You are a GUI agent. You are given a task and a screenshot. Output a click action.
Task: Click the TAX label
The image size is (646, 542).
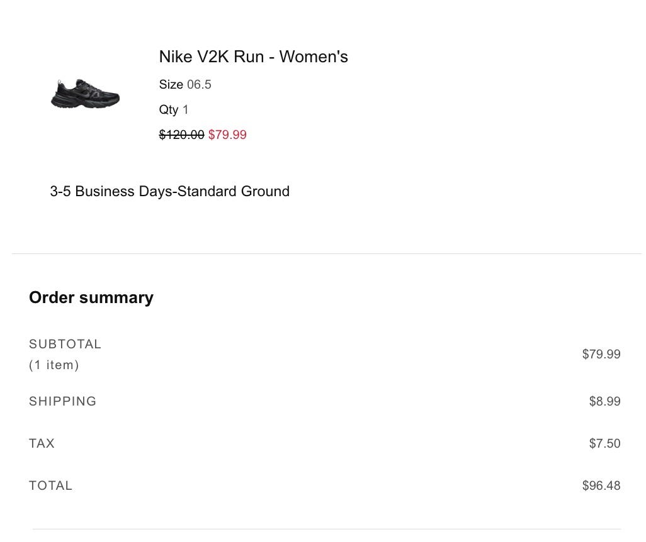[42, 443]
